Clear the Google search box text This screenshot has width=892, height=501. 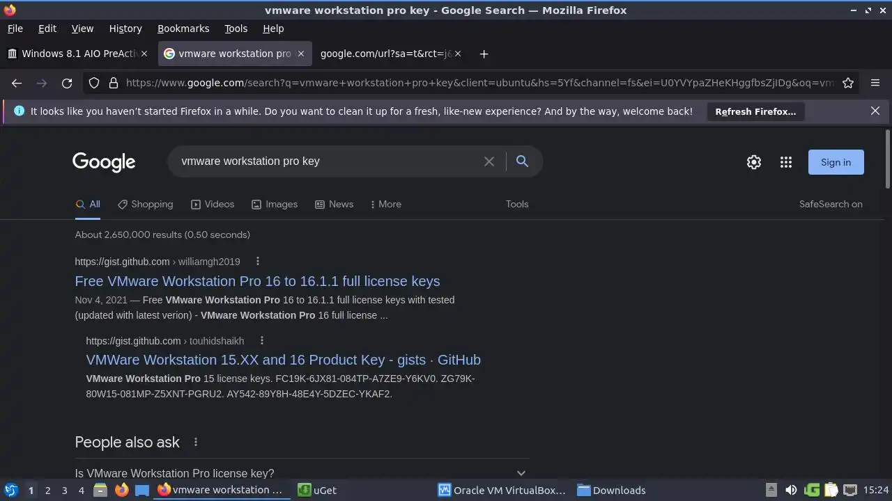[489, 161]
